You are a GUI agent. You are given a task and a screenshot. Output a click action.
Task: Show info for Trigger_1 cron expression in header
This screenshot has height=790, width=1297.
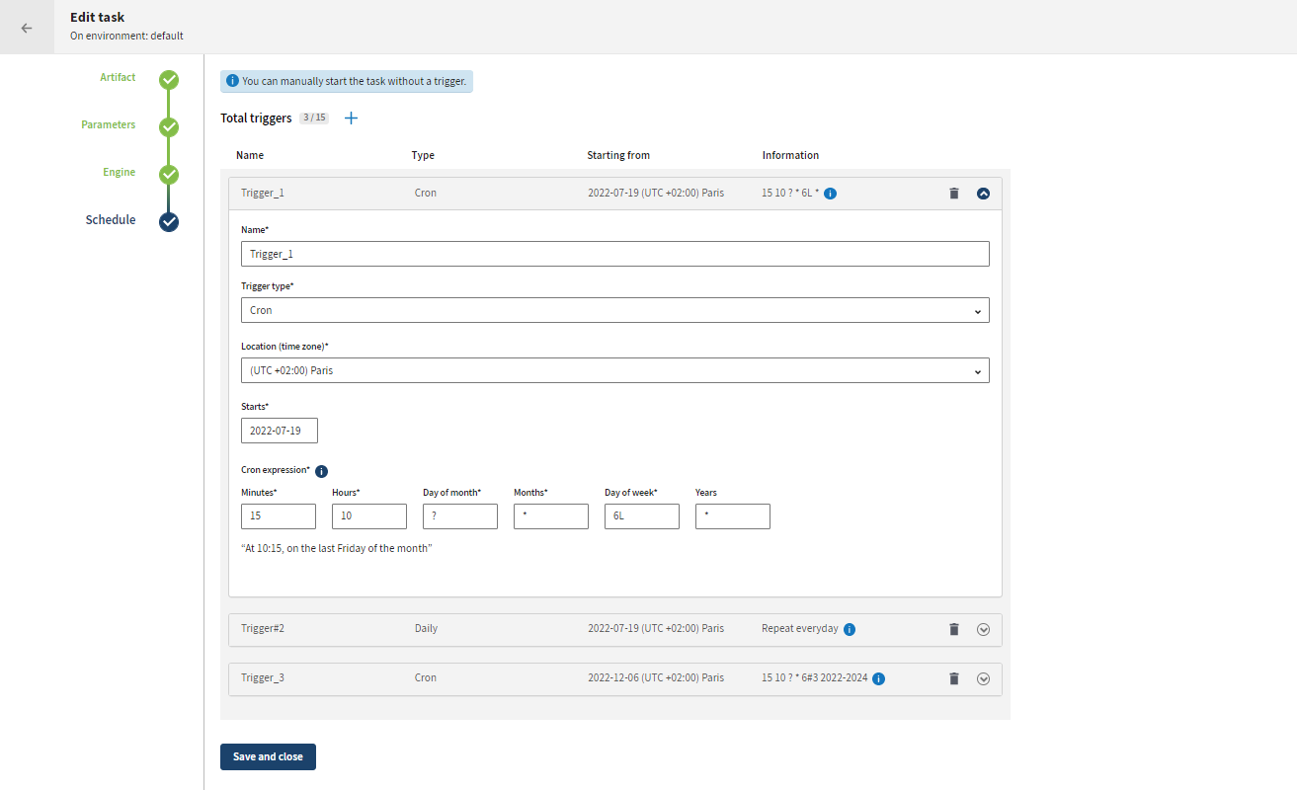point(830,194)
